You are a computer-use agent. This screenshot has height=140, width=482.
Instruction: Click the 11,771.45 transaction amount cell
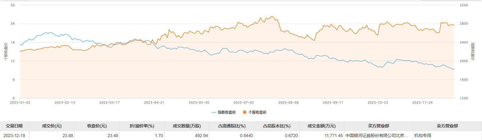(x=334, y=136)
